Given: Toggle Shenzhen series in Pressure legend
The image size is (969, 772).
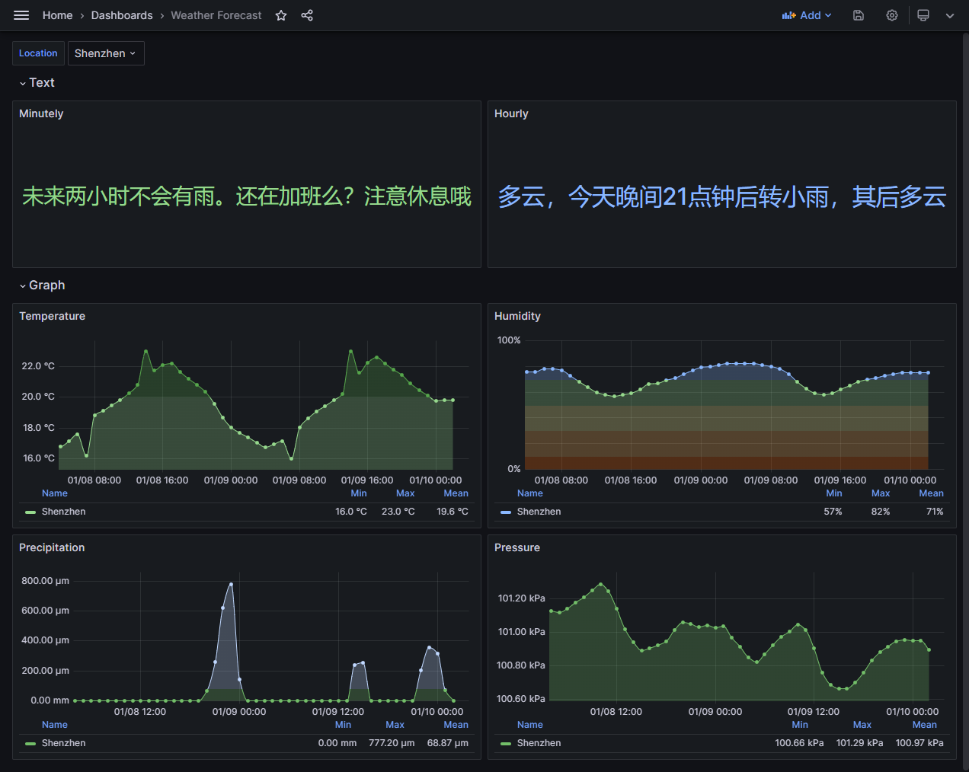Looking at the screenshot, I should (x=539, y=743).
